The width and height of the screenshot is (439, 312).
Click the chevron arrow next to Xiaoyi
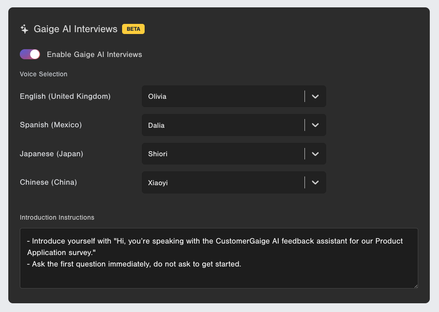(315, 182)
